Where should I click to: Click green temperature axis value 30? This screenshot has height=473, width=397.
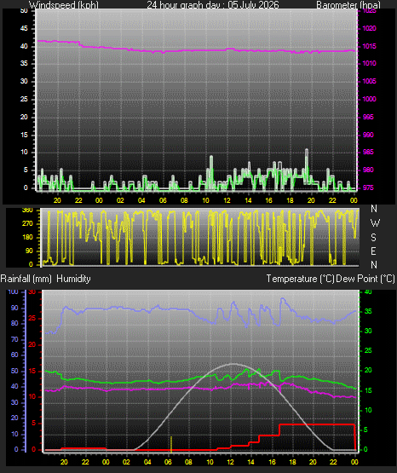[x=368, y=331]
